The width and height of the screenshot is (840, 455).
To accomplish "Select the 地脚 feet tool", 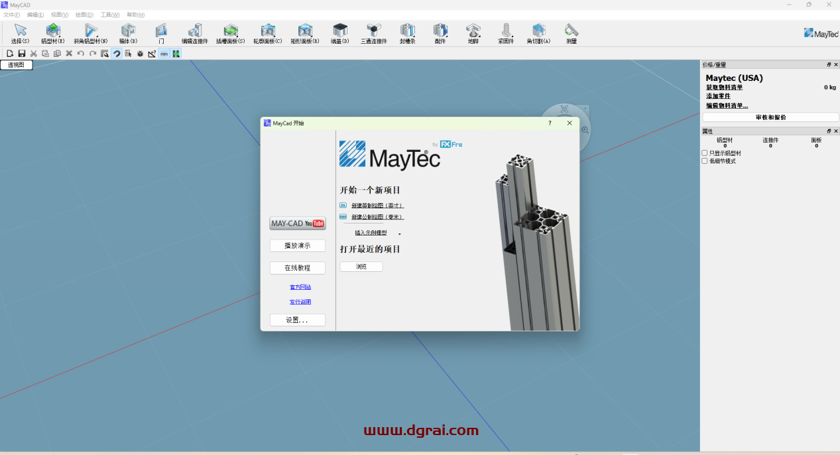I will point(473,33).
